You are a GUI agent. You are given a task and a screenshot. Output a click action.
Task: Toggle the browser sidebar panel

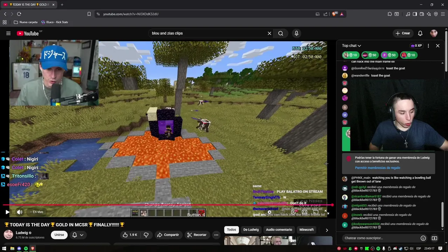(415, 14)
